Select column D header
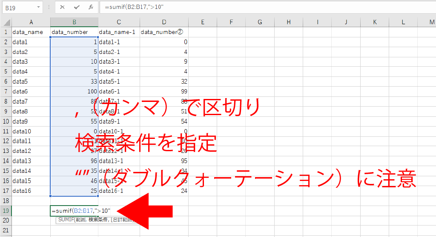Image resolution: width=436 pixels, height=237 pixels. 164,22
